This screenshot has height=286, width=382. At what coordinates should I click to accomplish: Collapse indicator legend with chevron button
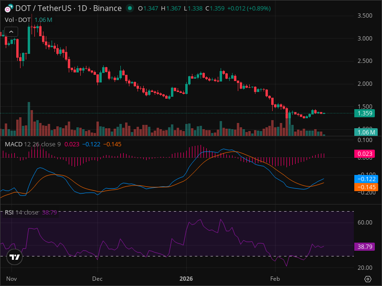tap(11, 31)
